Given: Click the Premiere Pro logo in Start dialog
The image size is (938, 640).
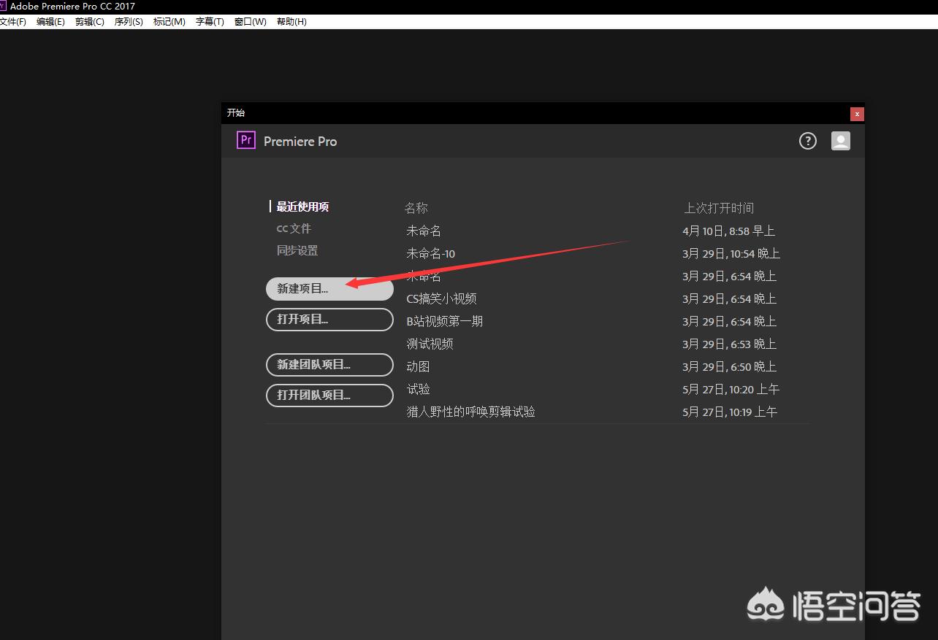Looking at the screenshot, I should tap(246, 140).
